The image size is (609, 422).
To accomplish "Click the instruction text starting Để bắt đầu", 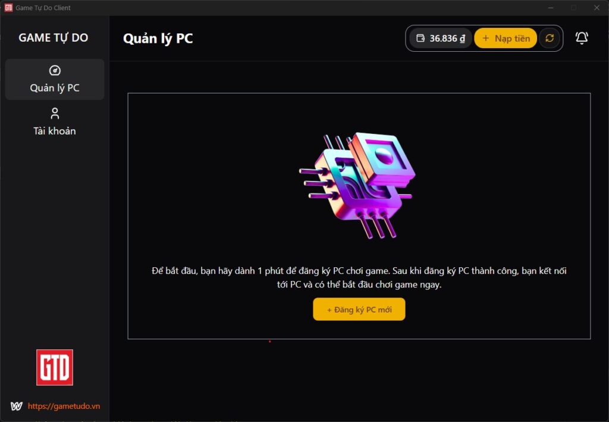I will pyautogui.click(x=359, y=277).
